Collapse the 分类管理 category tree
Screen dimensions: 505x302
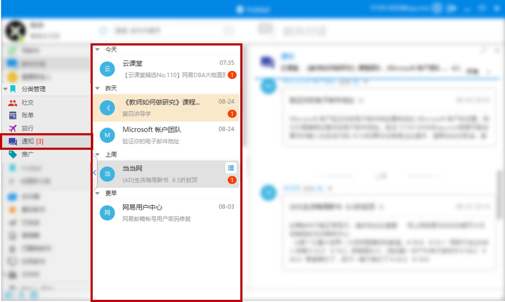5,89
